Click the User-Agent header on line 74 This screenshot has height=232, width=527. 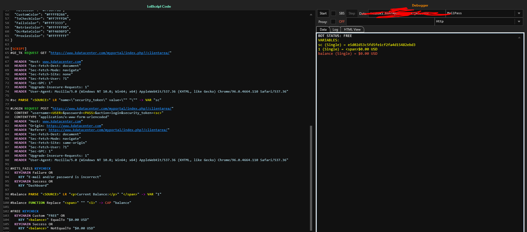click(x=151, y=91)
